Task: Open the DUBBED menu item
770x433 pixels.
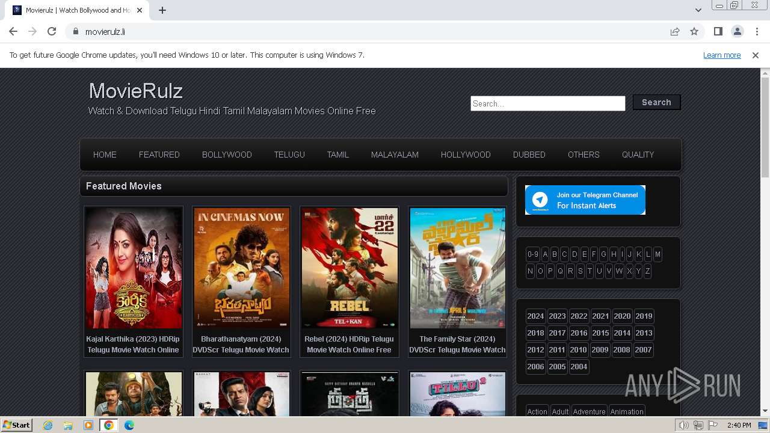Action: pyautogui.click(x=529, y=155)
